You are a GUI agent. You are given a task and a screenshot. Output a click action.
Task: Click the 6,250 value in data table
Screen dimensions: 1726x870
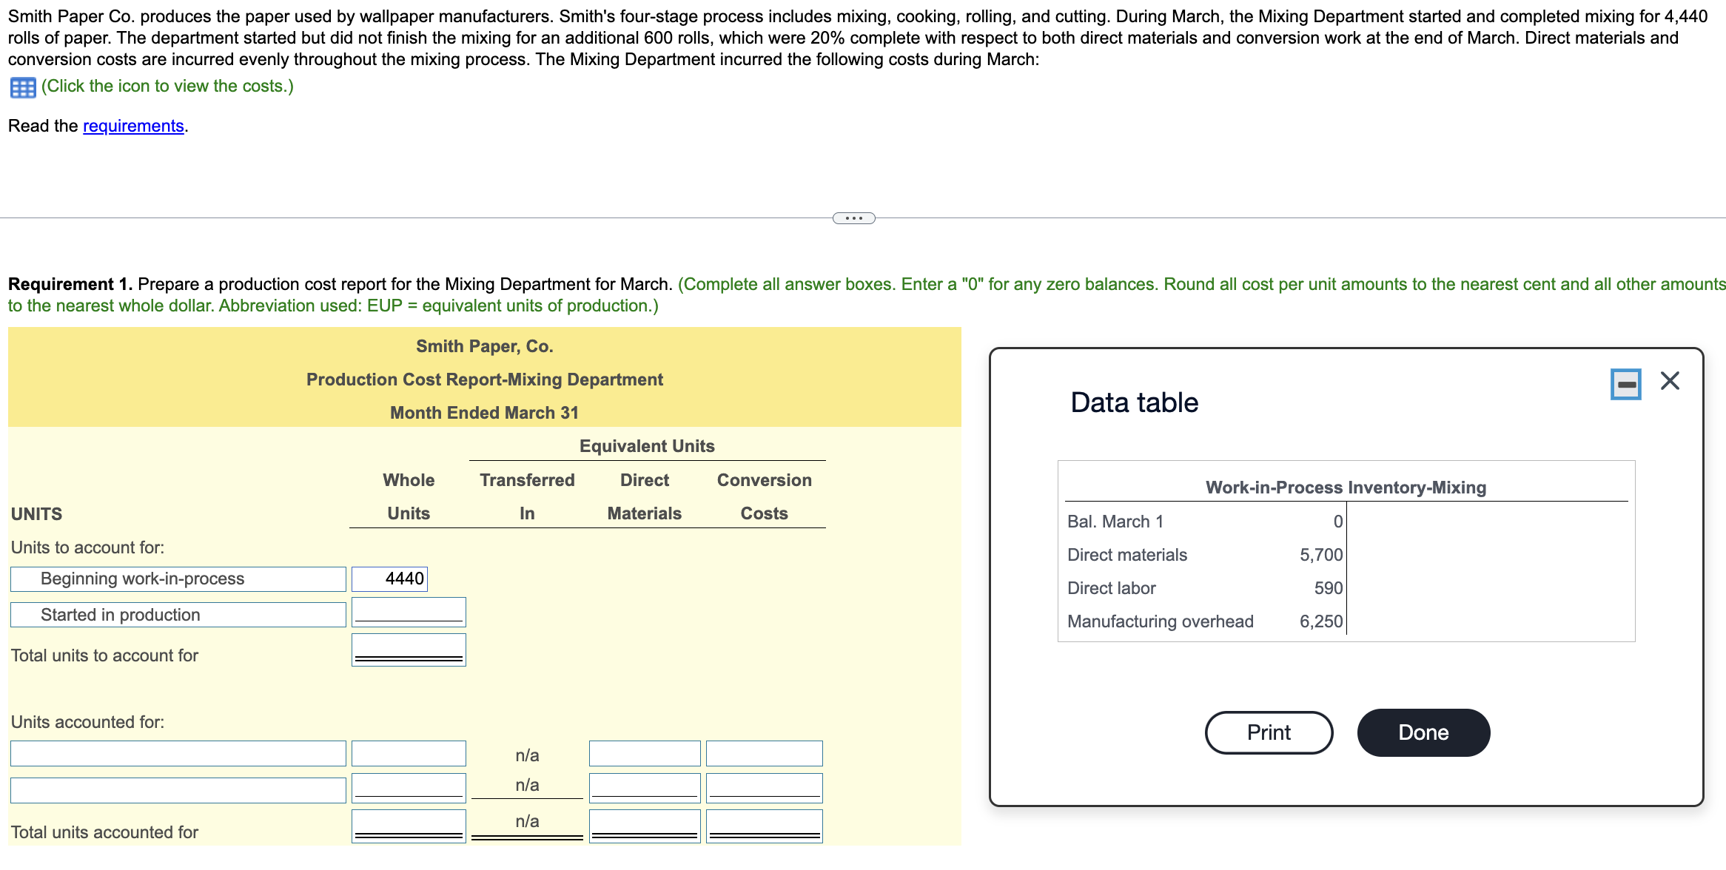point(1321,621)
